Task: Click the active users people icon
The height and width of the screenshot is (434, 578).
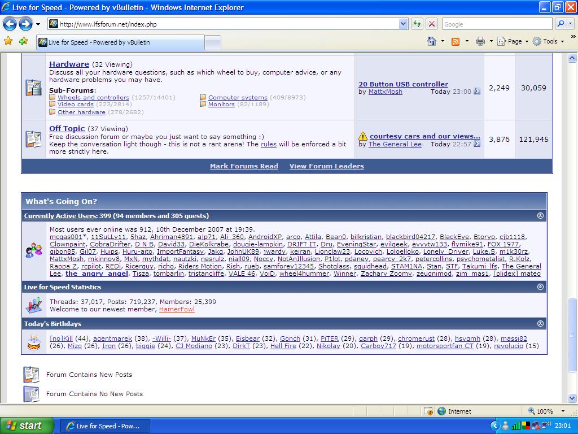Action: click(x=34, y=250)
